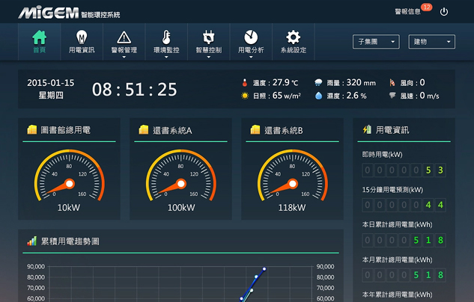Open 用電分析 pie chart icon

pyautogui.click(x=251, y=37)
